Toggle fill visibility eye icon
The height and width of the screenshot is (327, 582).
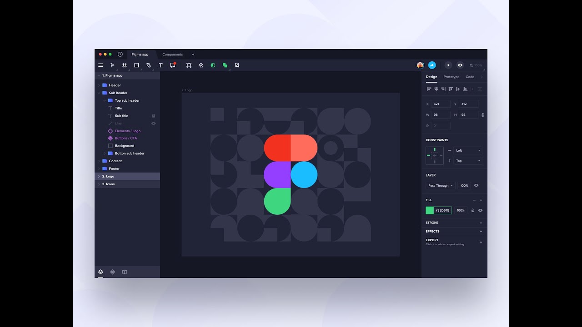coord(480,211)
